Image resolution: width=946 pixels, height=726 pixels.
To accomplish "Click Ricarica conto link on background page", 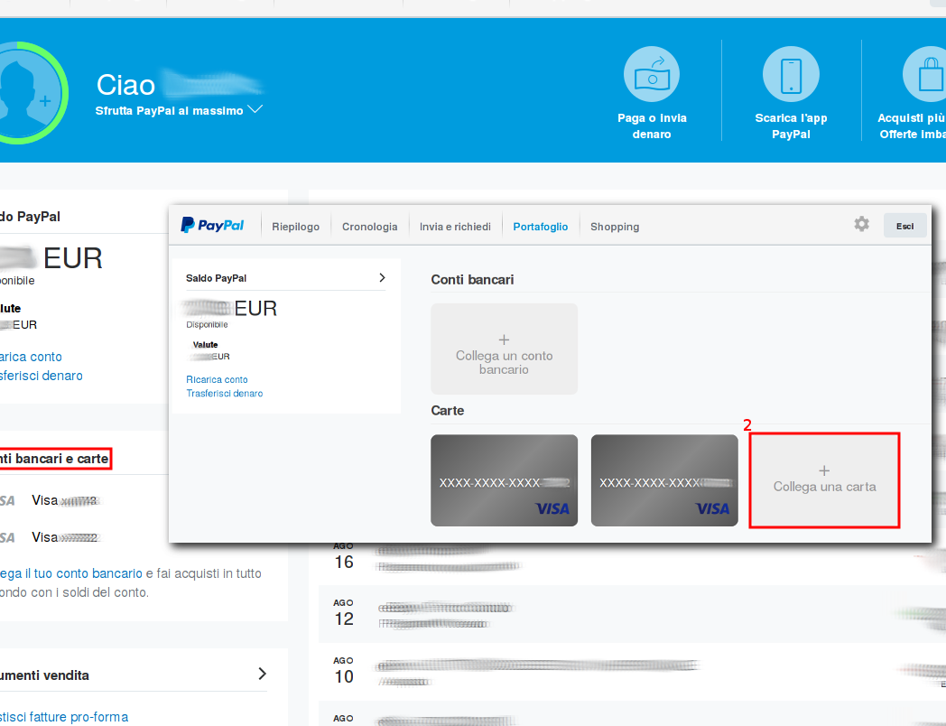I will pos(31,357).
